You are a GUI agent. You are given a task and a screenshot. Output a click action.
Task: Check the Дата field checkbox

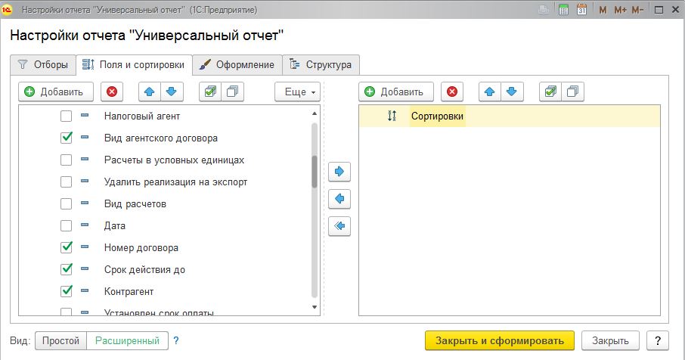pyautogui.click(x=66, y=225)
